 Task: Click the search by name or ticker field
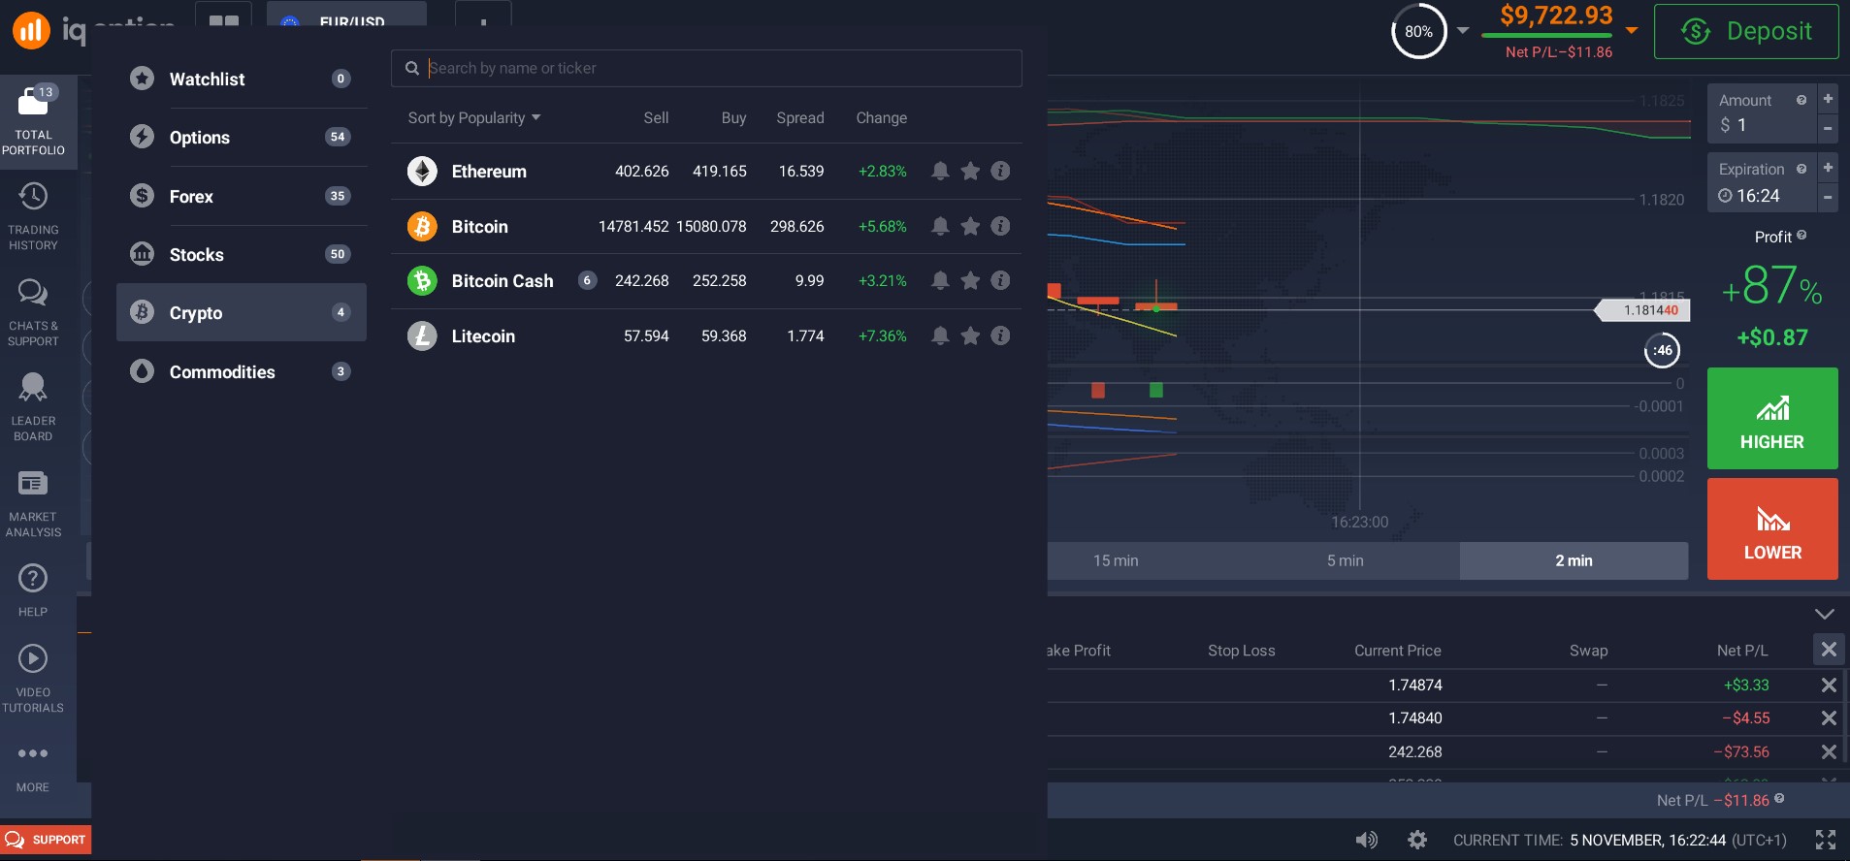coord(706,68)
